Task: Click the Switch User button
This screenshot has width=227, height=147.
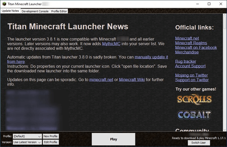Action: pyautogui.click(x=199, y=143)
